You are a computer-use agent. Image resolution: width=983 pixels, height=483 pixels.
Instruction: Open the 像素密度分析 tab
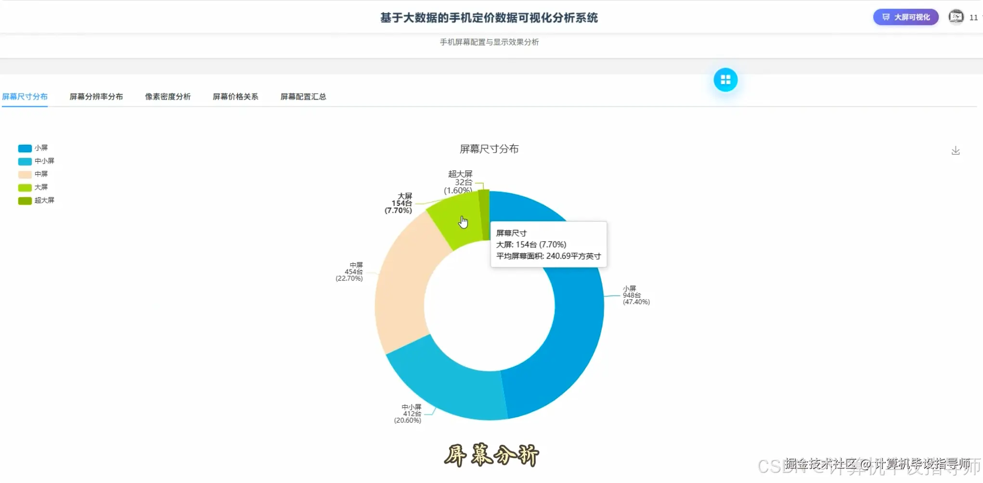pos(168,96)
